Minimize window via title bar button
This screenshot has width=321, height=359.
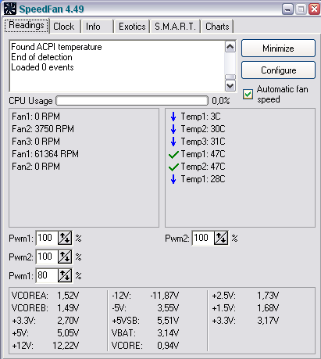tap(287, 9)
